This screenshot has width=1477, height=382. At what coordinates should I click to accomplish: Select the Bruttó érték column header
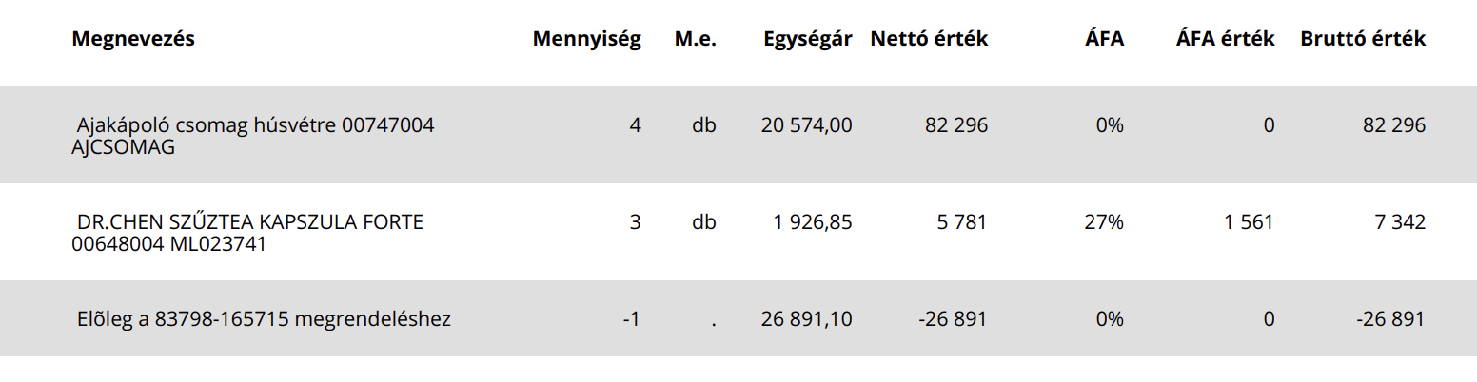[1363, 39]
